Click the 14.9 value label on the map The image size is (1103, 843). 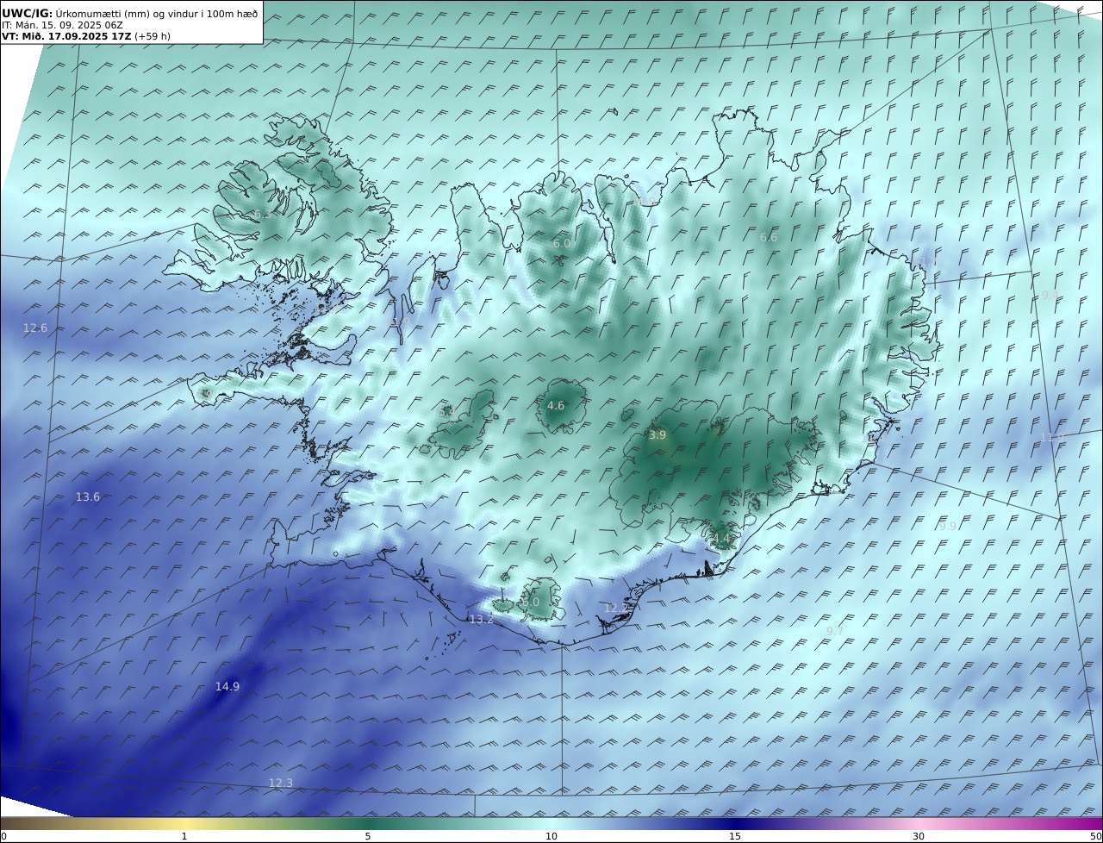pyautogui.click(x=227, y=687)
